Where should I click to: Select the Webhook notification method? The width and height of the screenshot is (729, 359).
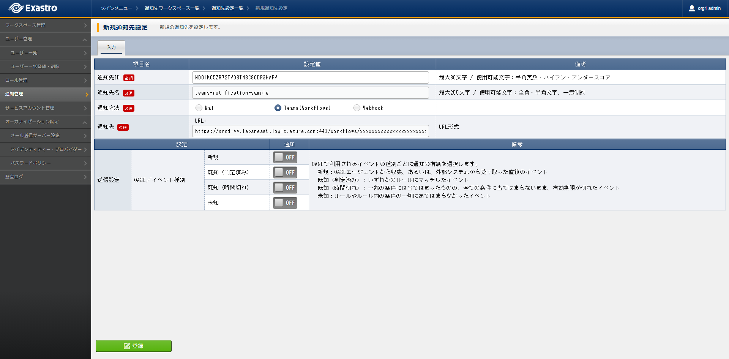pos(357,108)
